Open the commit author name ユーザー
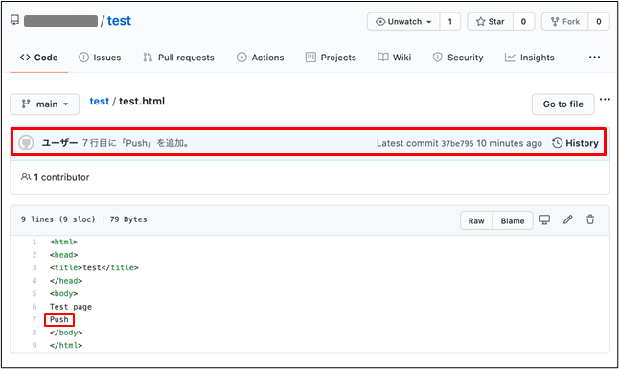 click(59, 143)
